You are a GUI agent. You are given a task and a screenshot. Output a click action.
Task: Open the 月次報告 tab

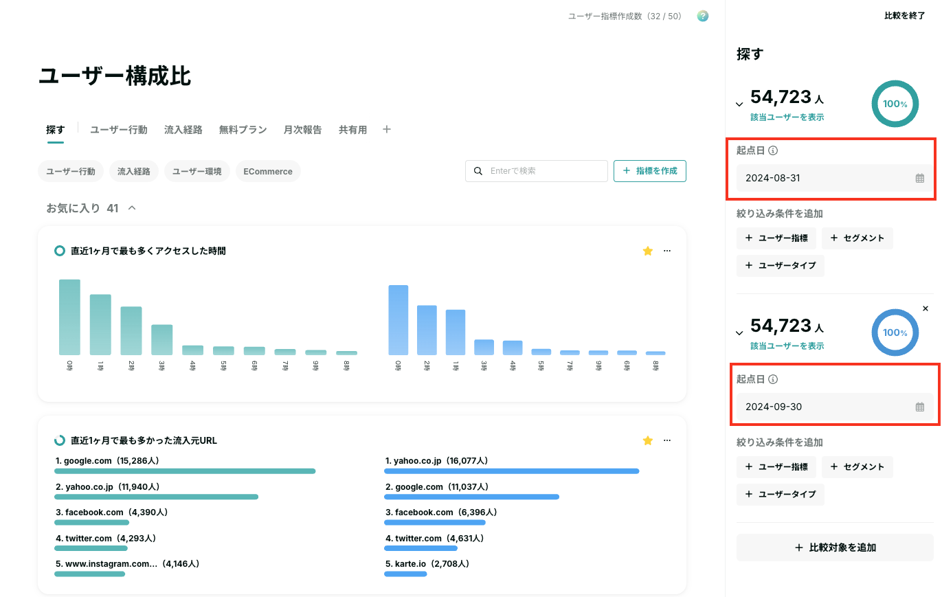tap(303, 129)
